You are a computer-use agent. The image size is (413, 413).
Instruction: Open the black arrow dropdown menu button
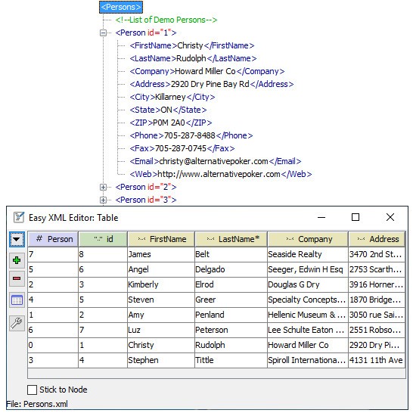click(x=17, y=239)
